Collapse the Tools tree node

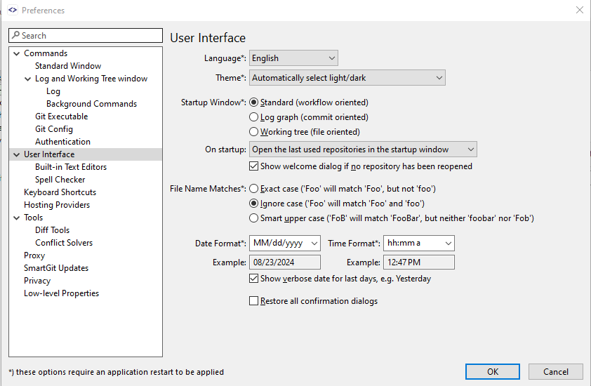[x=17, y=218]
